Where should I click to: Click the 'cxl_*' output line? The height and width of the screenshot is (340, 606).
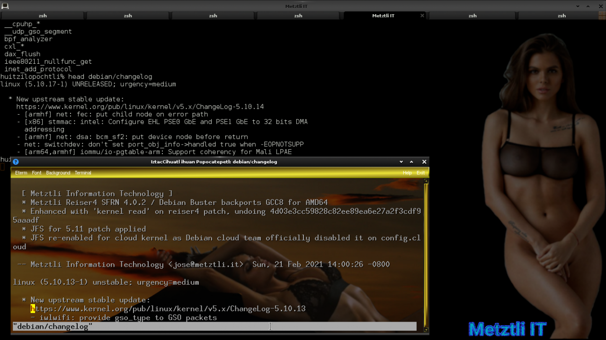point(14,47)
